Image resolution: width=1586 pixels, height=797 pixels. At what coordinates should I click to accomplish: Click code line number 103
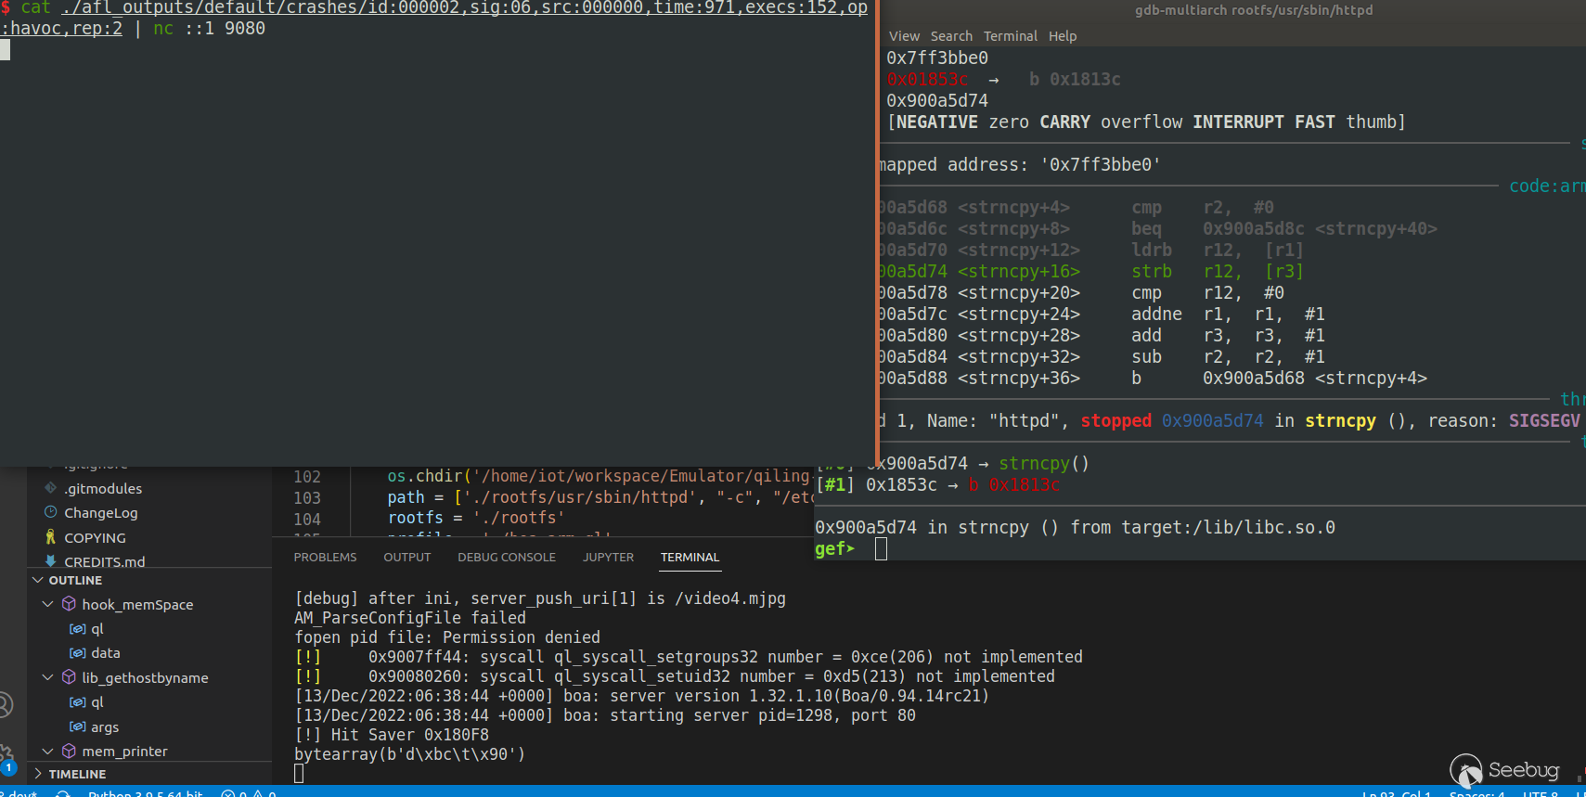click(307, 498)
